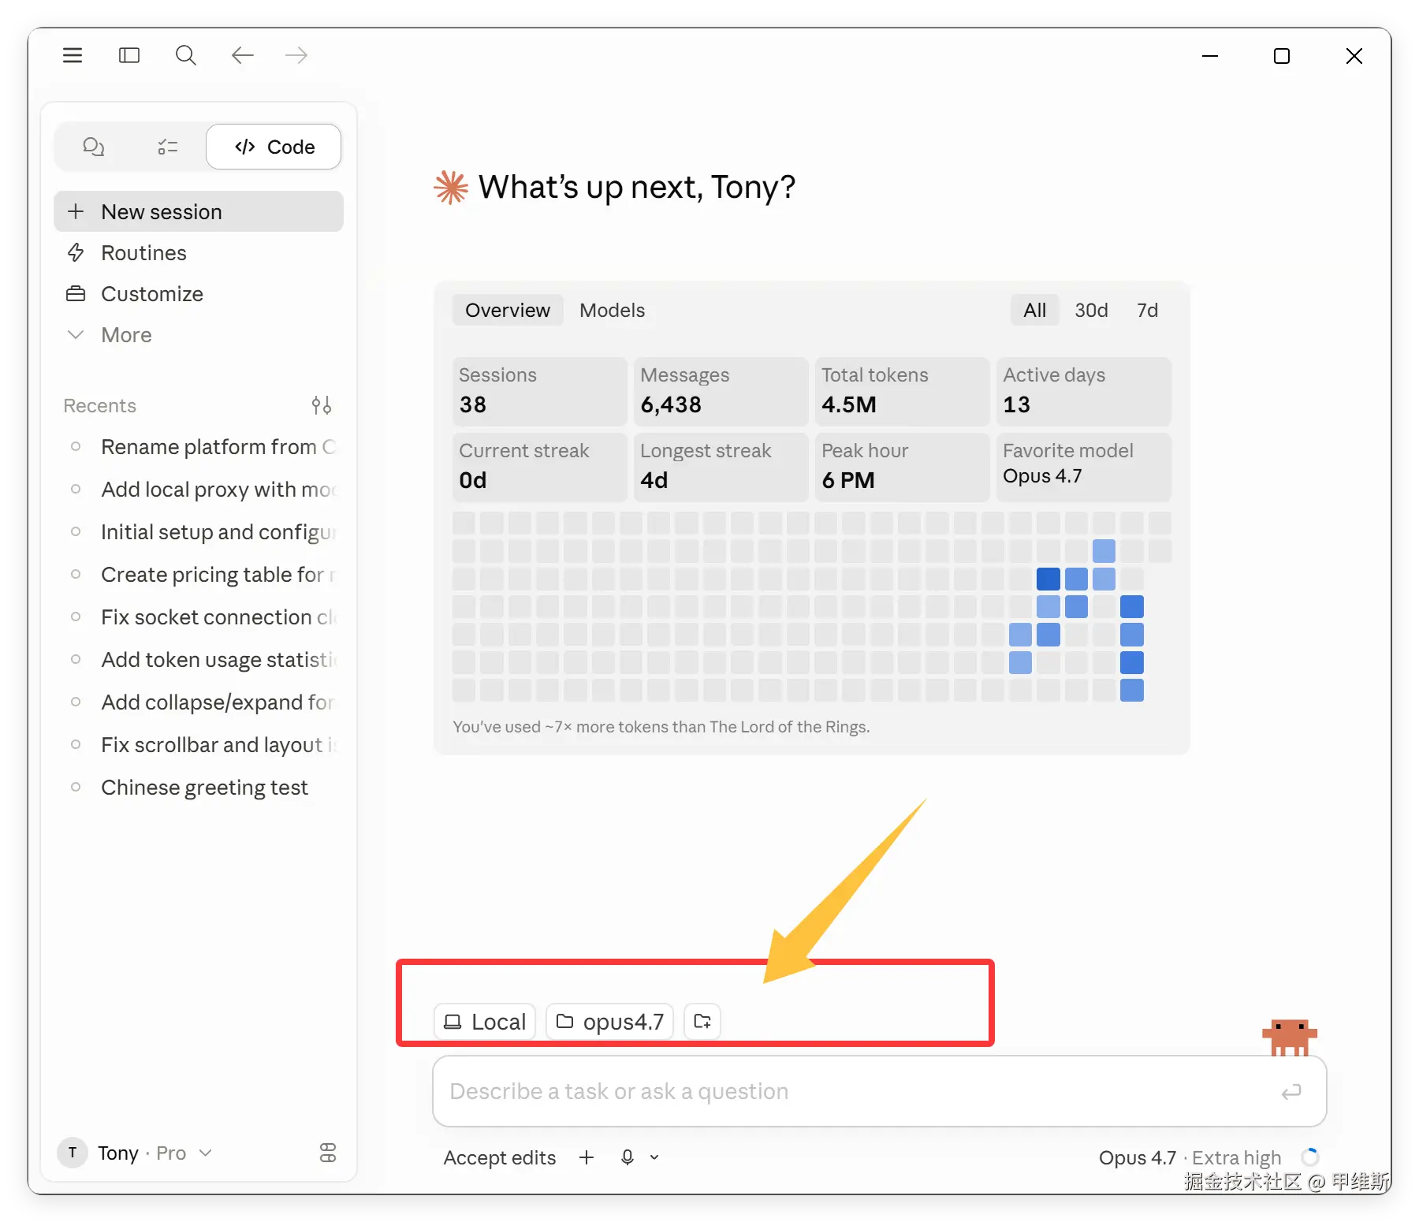Screen dimensions: 1419x1222
Task: Click the darkest blue heatmap cell
Action: coord(1048,579)
